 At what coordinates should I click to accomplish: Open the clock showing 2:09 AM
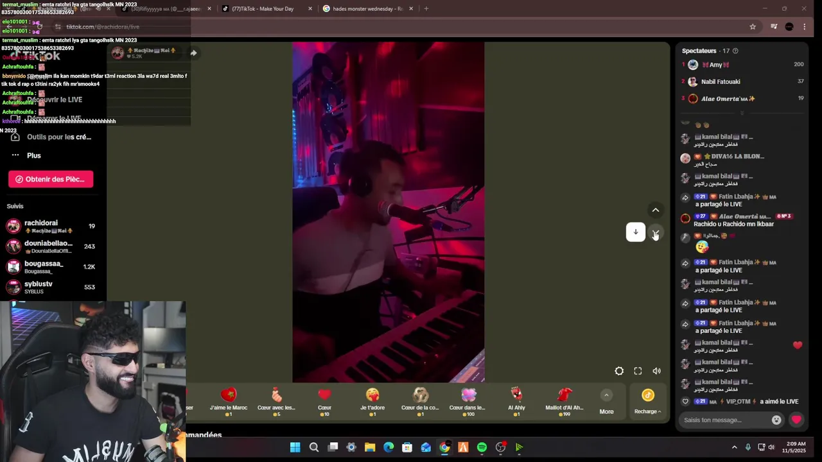coord(795,447)
